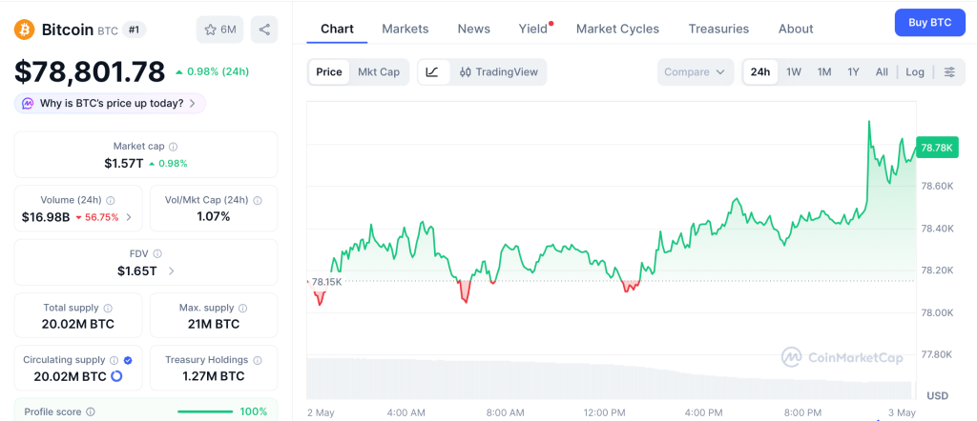Click the Market cap info icon

pos(174,147)
